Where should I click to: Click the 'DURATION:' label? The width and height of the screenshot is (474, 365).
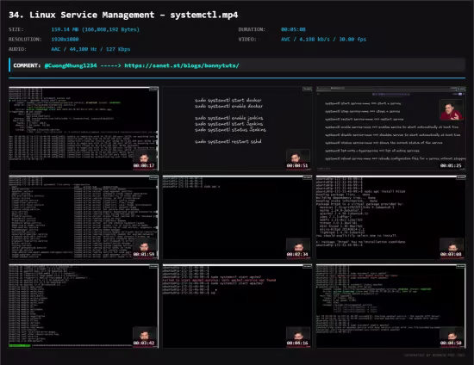click(x=252, y=29)
